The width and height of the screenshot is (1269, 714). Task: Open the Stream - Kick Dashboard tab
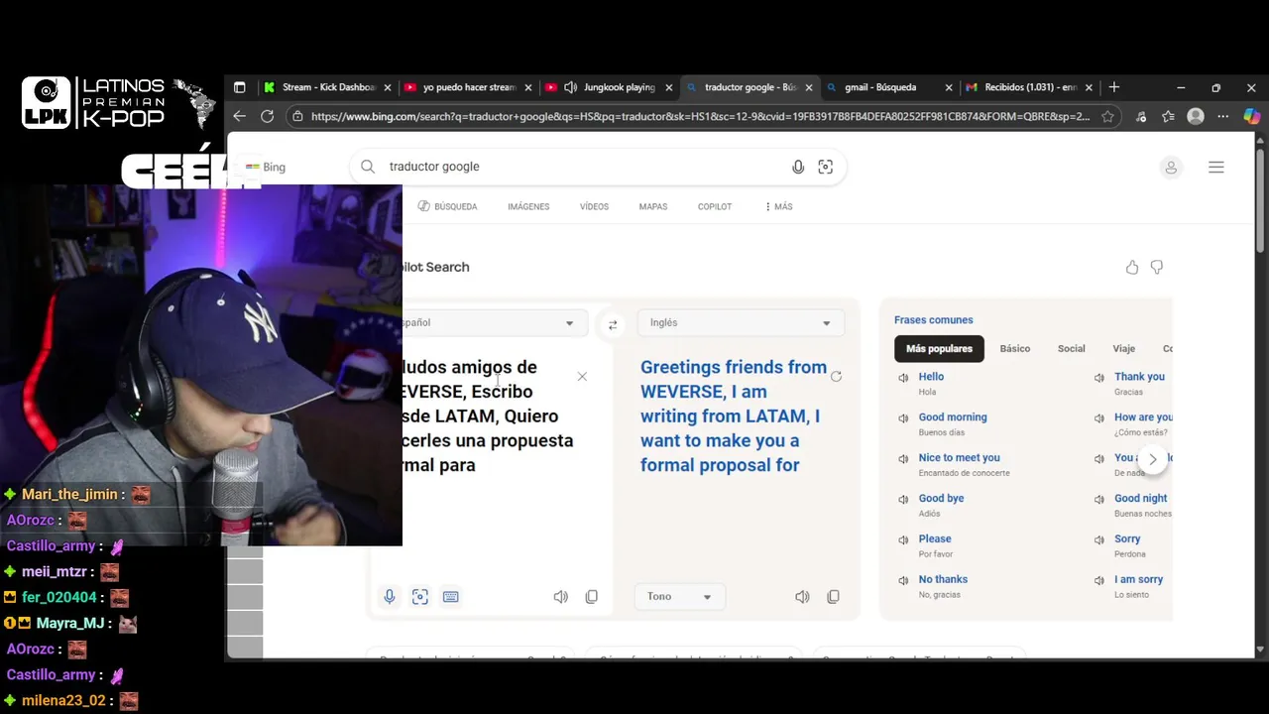click(327, 87)
